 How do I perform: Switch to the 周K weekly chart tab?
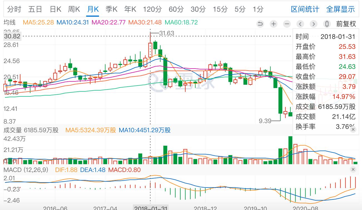point(74,9)
